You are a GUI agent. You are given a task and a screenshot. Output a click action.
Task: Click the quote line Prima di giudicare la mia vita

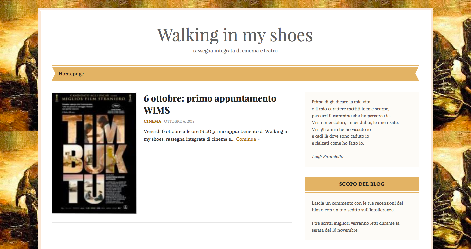click(x=341, y=102)
